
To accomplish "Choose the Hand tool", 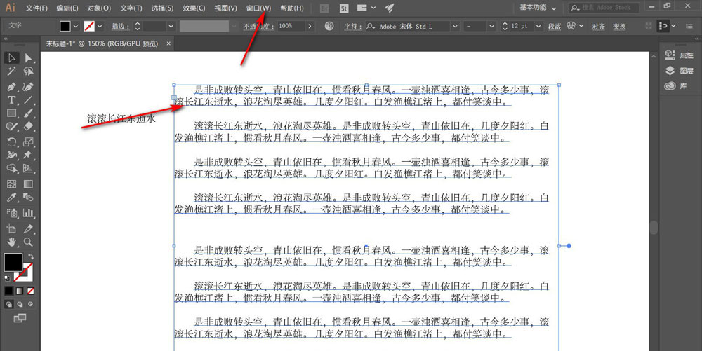I will [12, 242].
